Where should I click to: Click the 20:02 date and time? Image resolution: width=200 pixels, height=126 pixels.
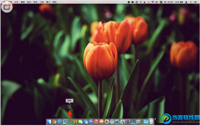pos(168,2)
